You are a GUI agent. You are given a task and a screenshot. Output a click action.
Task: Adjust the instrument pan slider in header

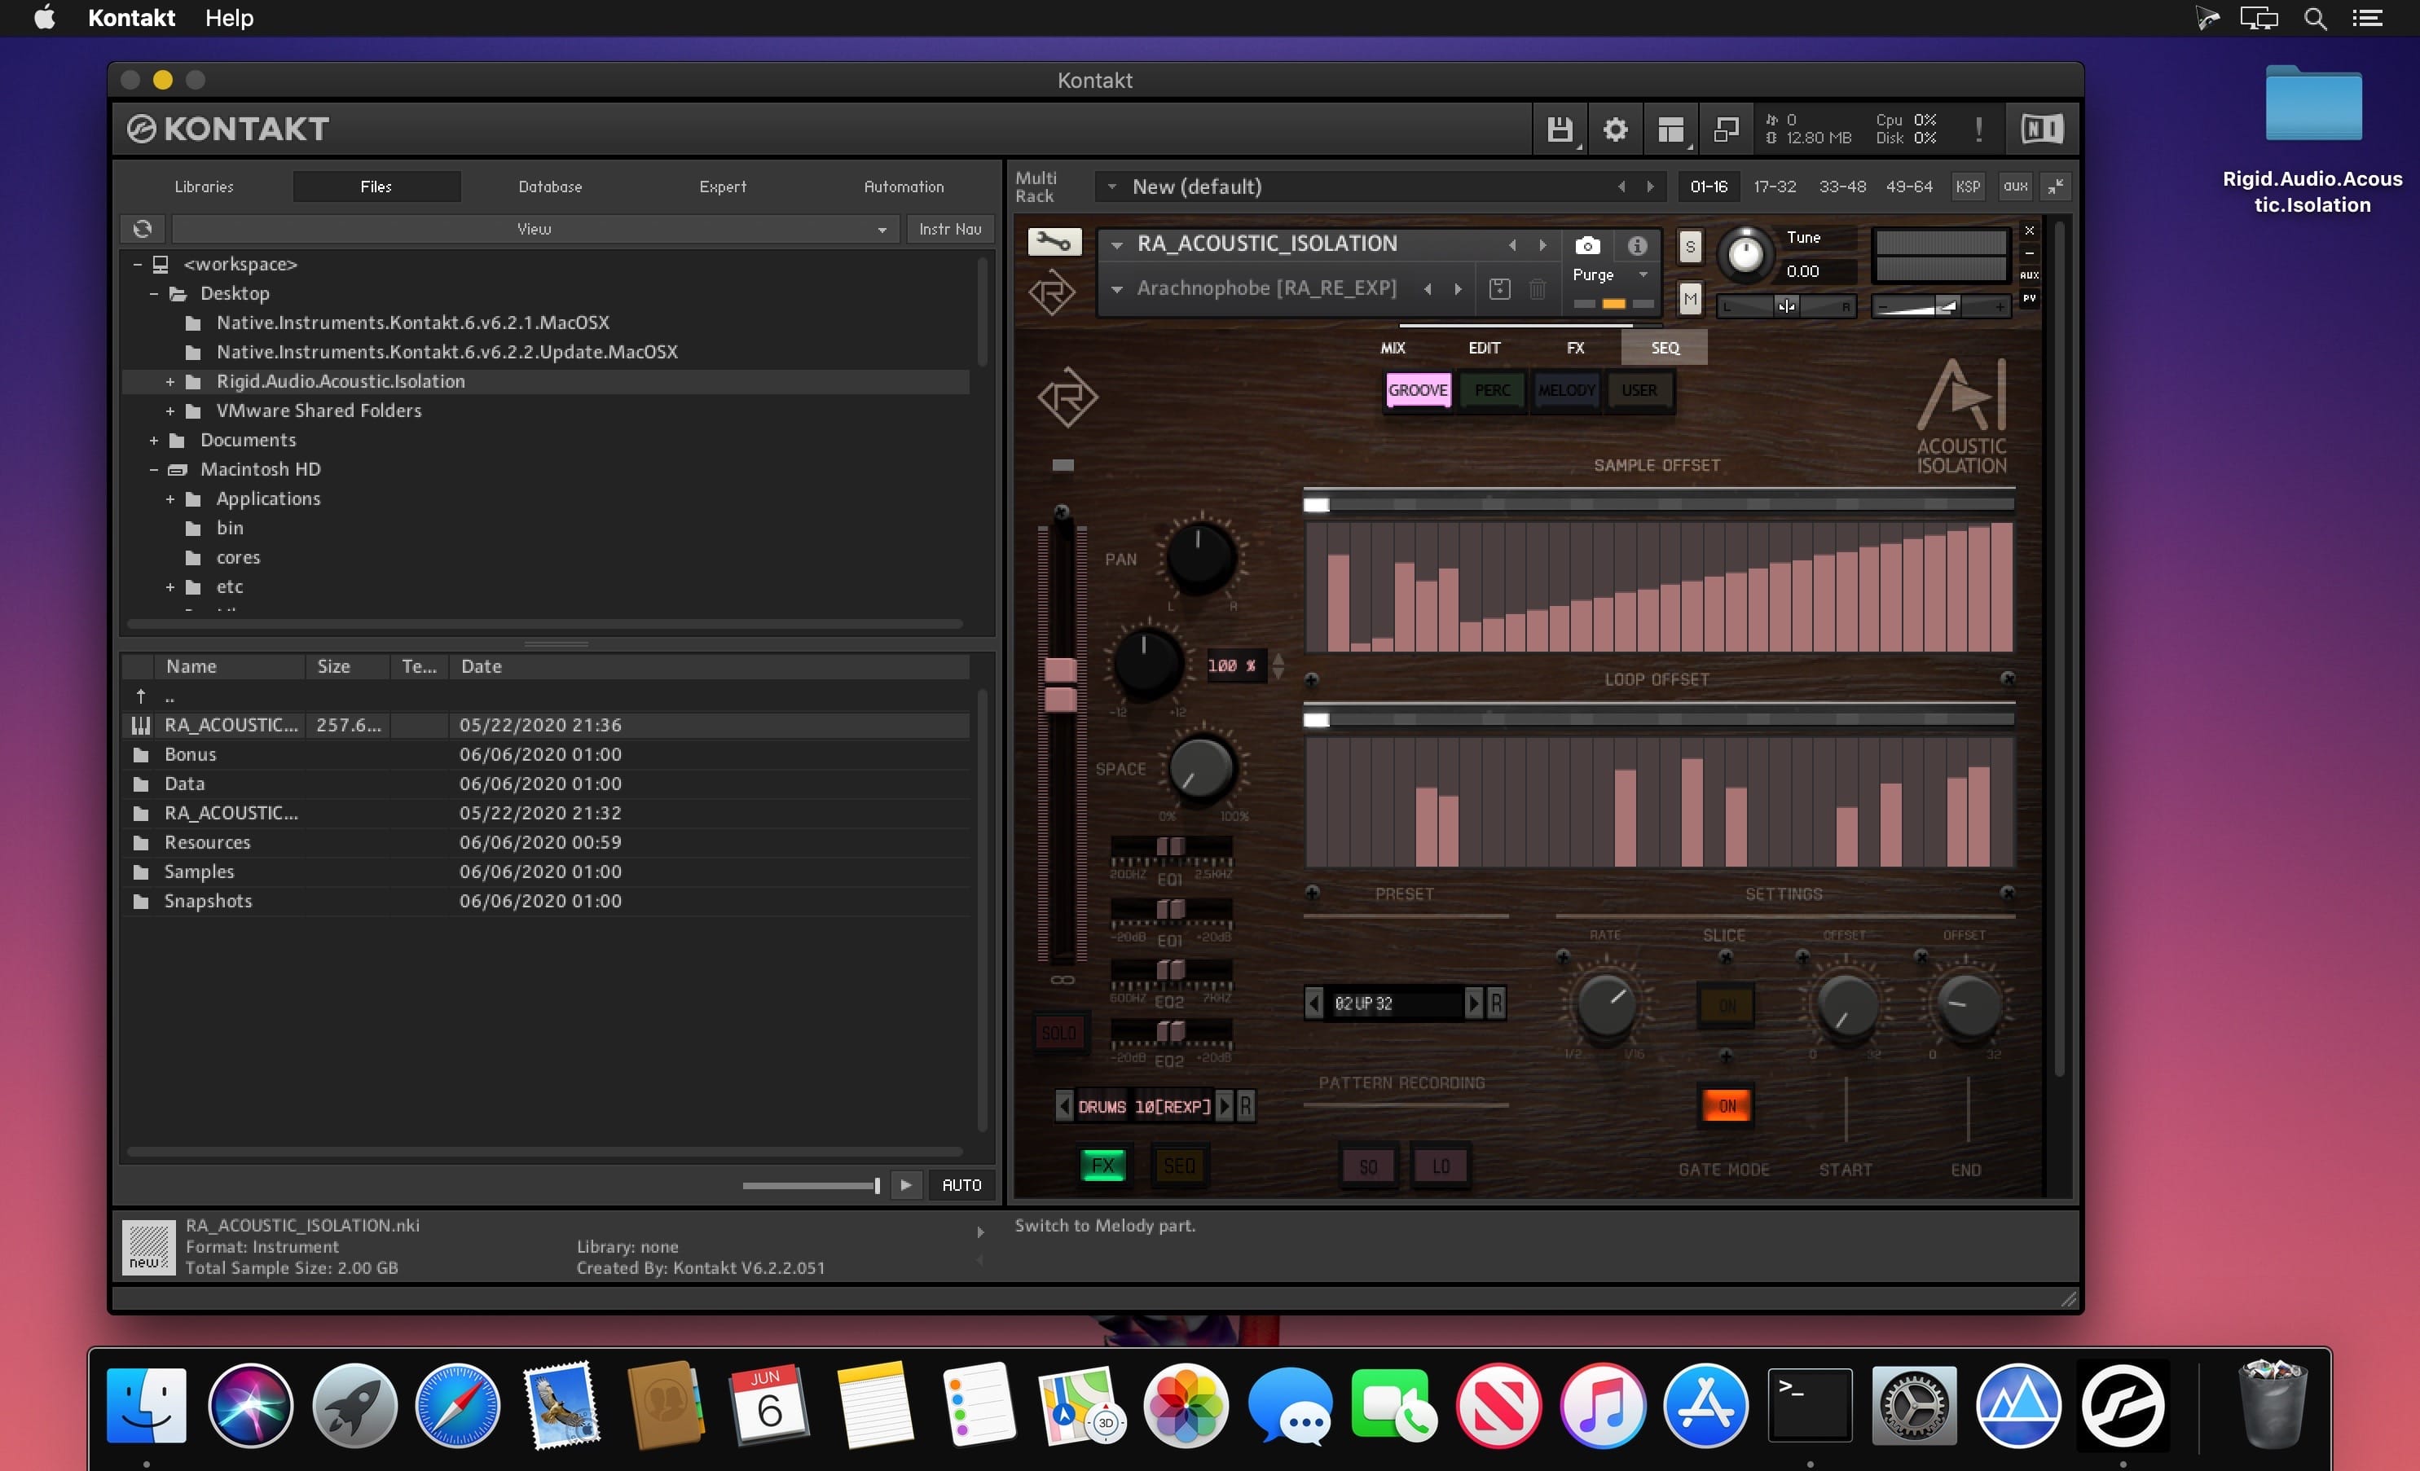1787,306
